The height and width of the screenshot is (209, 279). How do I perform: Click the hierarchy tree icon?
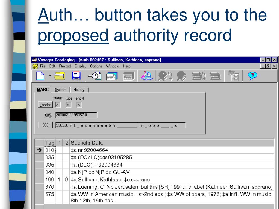tap(233, 76)
